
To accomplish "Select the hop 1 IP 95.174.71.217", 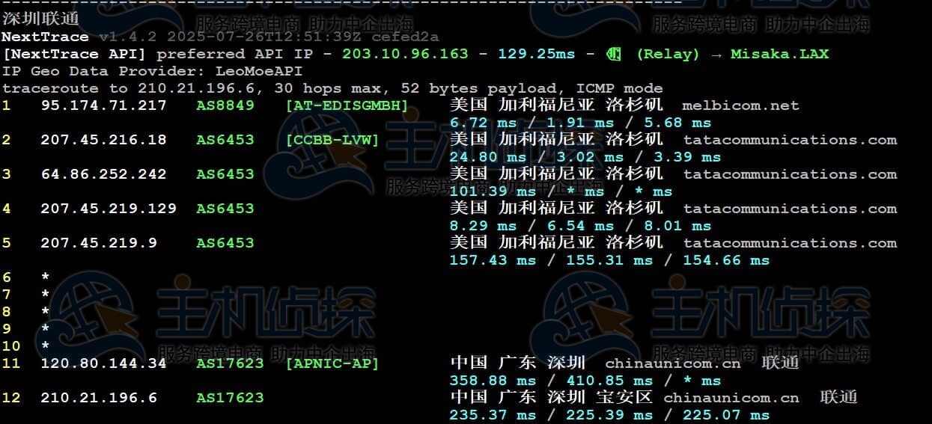I will (x=103, y=105).
